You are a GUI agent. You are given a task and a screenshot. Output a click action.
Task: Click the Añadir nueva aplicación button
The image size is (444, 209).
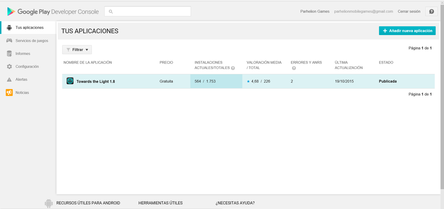tap(407, 31)
